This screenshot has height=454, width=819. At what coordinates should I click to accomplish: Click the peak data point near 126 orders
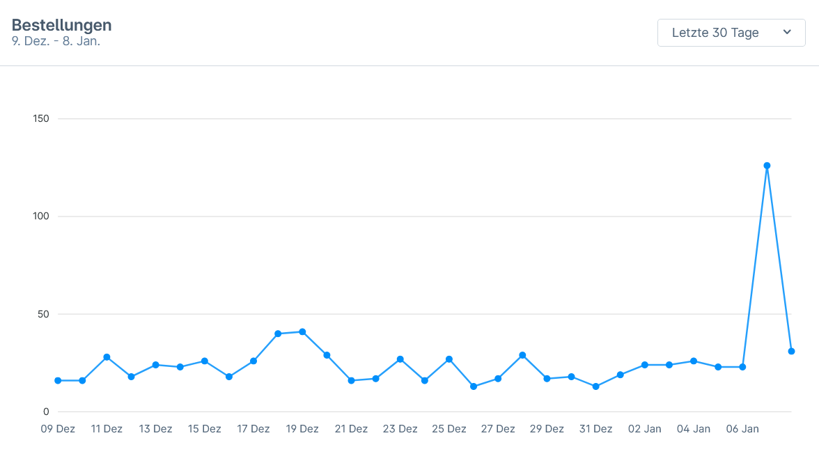pyautogui.click(x=767, y=166)
